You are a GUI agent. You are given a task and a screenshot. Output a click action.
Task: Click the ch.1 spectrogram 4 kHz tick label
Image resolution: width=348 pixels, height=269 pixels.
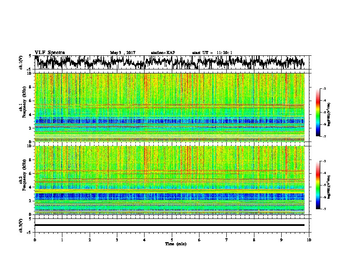(x=31, y=115)
